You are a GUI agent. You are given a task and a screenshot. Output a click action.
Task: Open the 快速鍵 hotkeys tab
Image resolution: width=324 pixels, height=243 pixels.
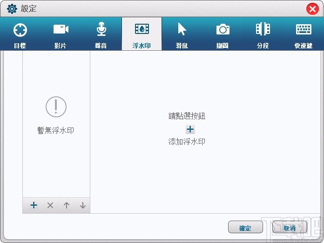[304, 34]
